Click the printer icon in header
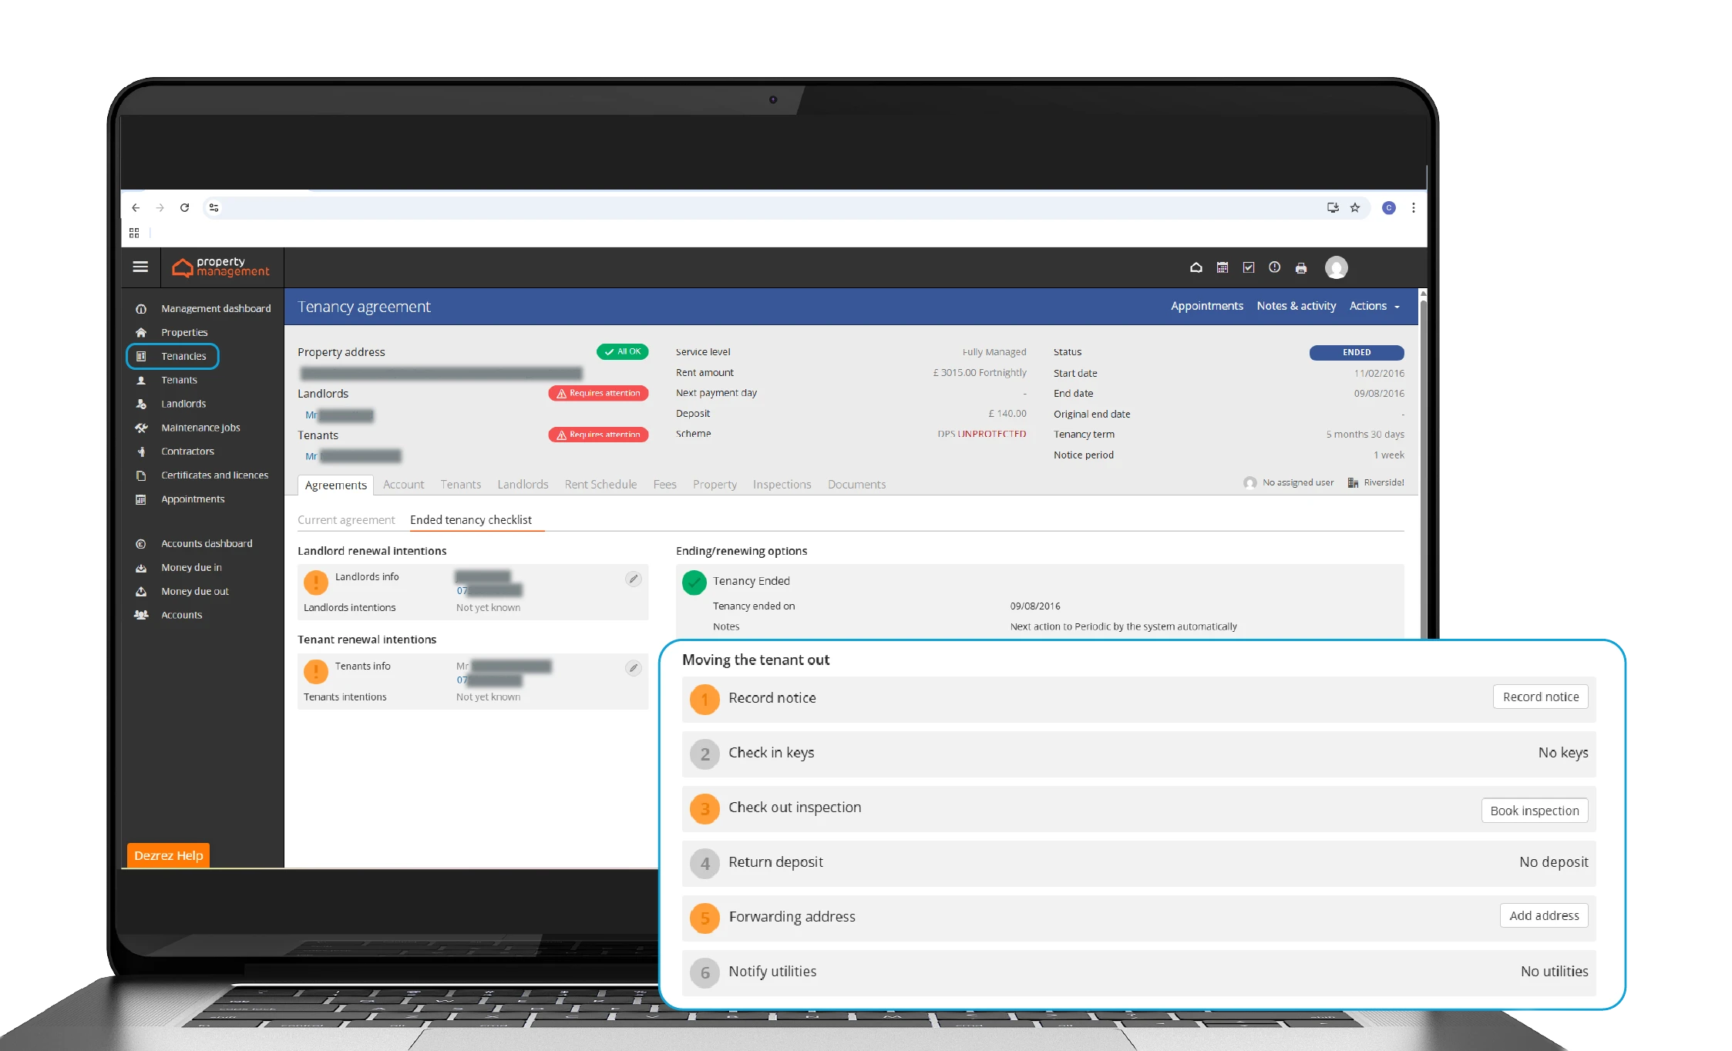Image resolution: width=1732 pixels, height=1051 pixels. click(1301, 268)
